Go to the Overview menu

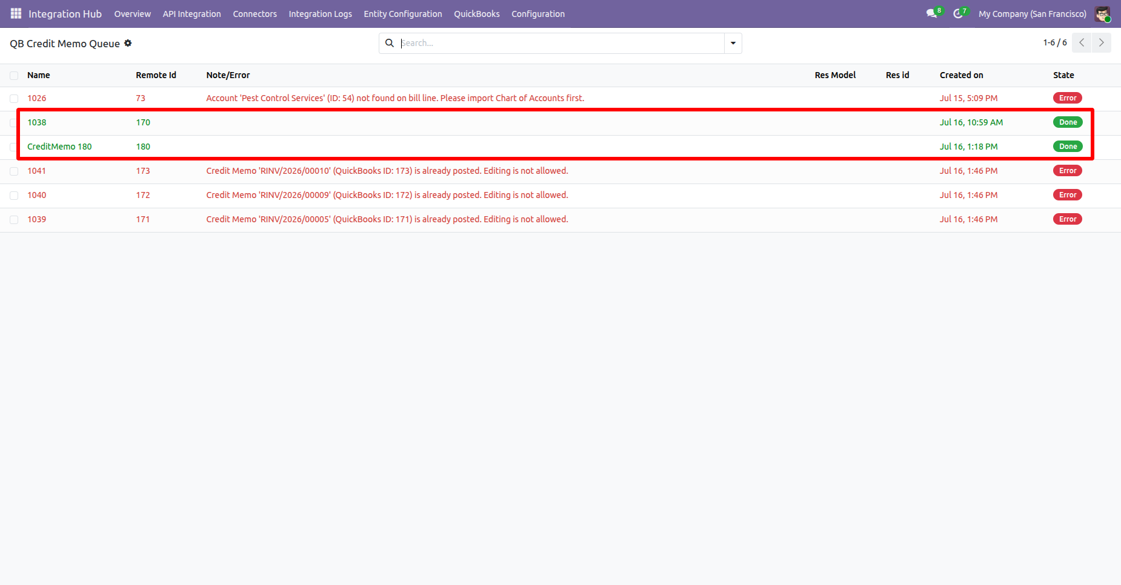(132, 13)
